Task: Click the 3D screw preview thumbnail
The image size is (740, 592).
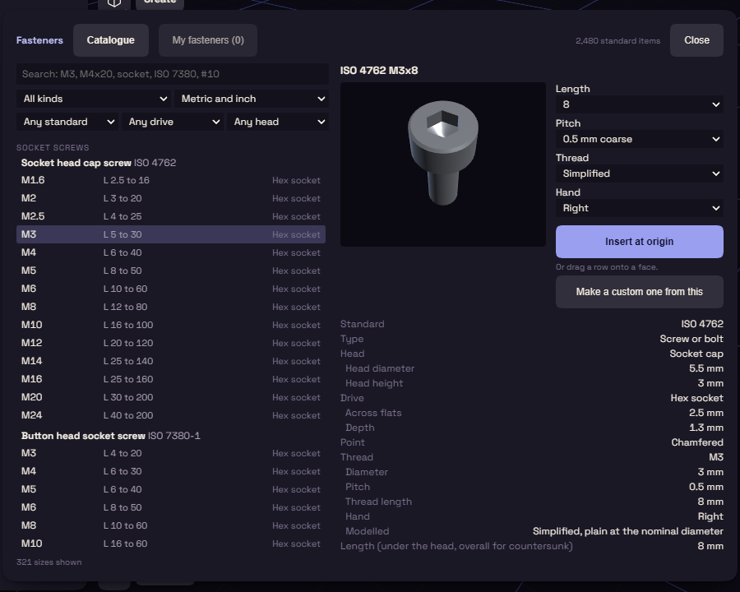Action: coord(442,164)
